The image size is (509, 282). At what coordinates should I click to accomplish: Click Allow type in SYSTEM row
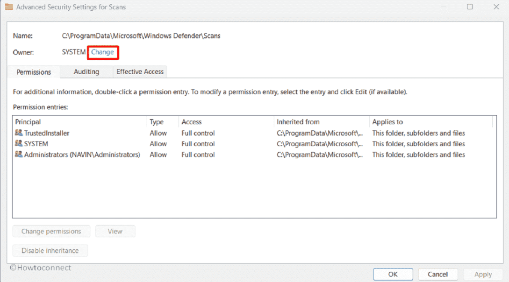[x=158, y=144]
